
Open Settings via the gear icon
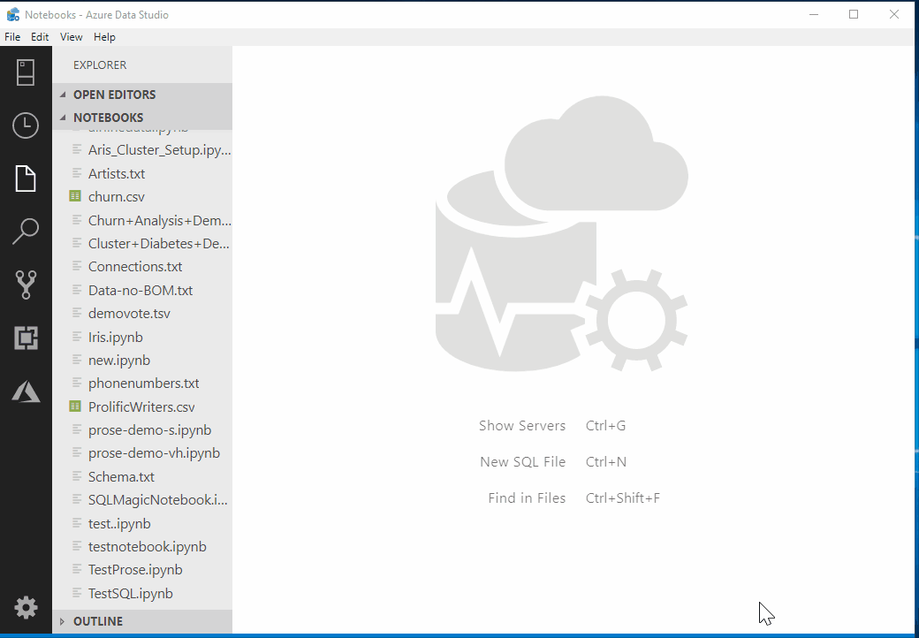[x=26, y=608]
